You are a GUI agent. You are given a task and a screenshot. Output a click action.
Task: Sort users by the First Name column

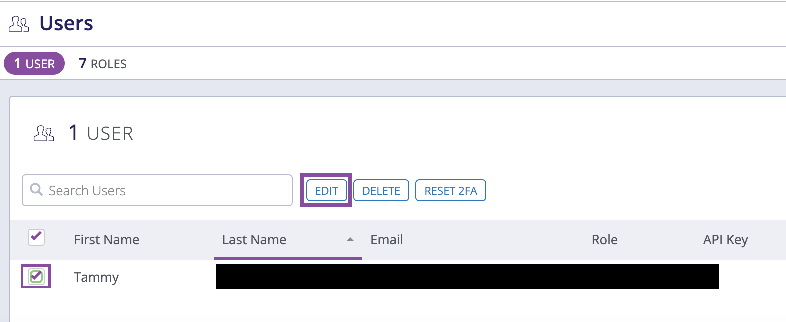[106, 240]
